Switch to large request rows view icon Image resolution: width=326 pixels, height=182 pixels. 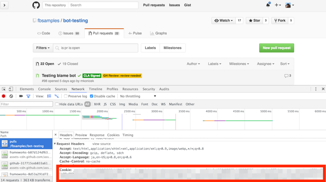pyautogui.click(x=49, y=96)
